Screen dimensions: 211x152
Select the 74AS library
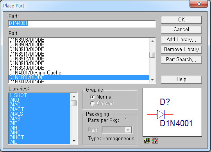click(x=39, y=119)
